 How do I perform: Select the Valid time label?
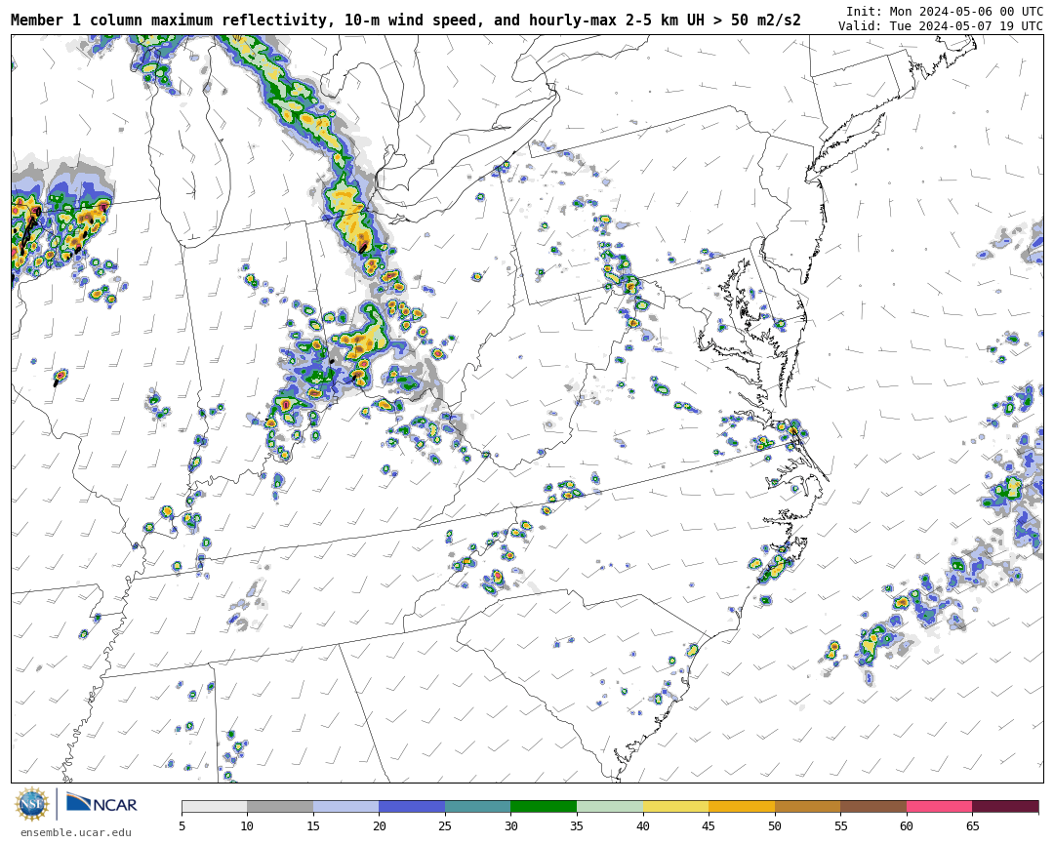pyautogui.click(x=941, y=26)
